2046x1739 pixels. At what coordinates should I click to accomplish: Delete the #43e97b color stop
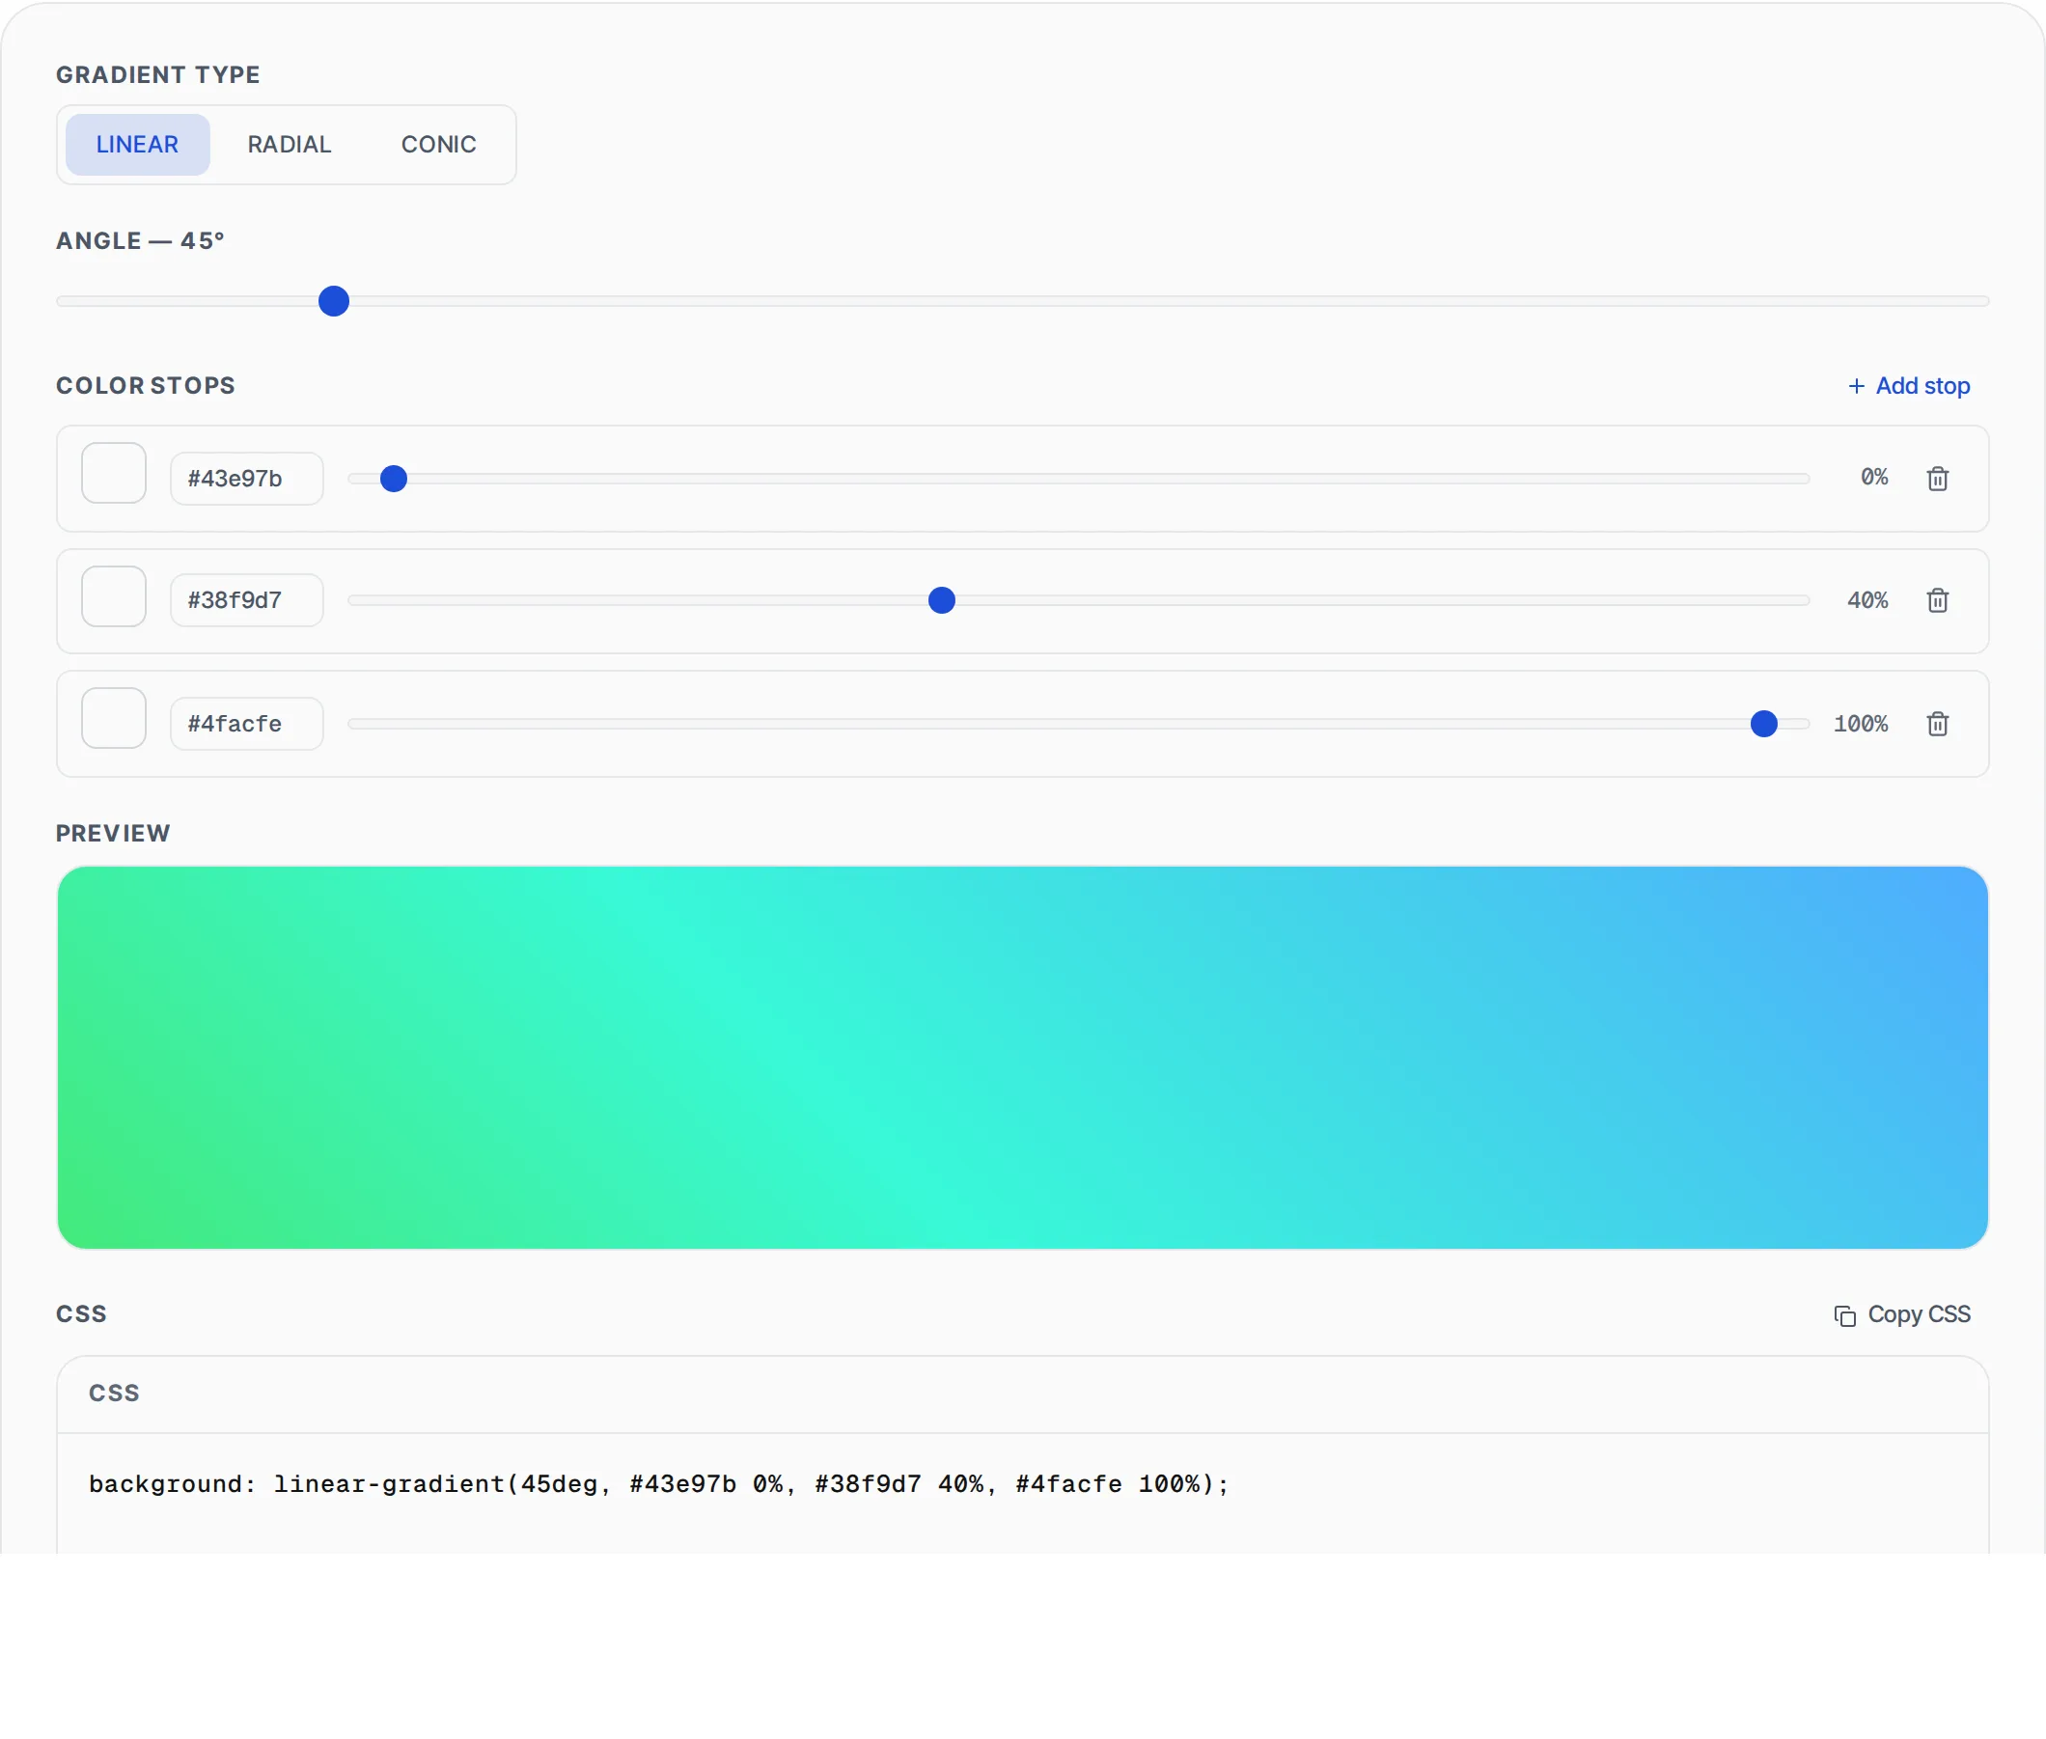click(x=1937, y=478)
